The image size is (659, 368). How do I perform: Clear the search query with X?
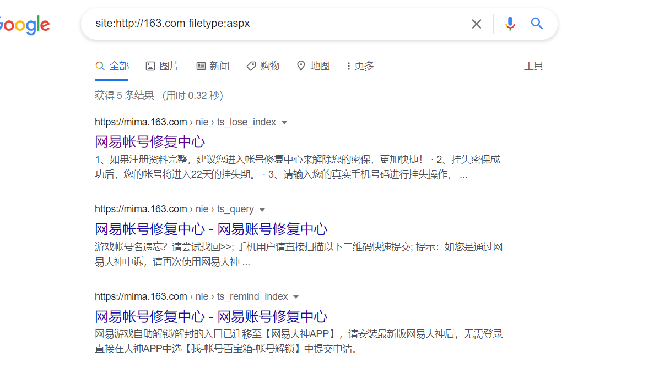(x=476, y=24)
